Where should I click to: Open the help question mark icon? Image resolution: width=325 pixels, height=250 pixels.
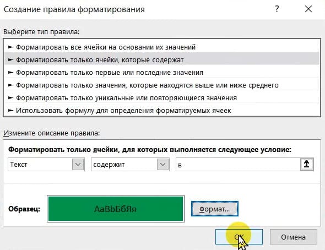277,9
